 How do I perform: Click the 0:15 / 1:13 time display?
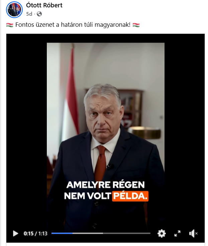[x=35, y=234]
